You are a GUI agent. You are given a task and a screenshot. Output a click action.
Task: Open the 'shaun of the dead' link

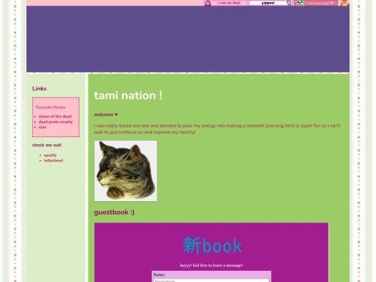[x=55, y=116]
